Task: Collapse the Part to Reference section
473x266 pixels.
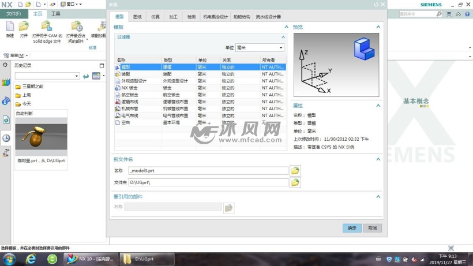Action: click(378, 197)
